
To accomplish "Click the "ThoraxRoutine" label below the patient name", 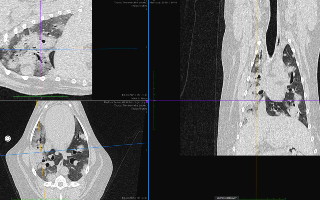I will point(139,109).
